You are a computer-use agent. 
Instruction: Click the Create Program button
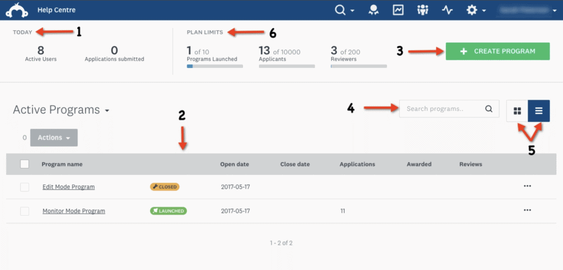pos(497,51)
